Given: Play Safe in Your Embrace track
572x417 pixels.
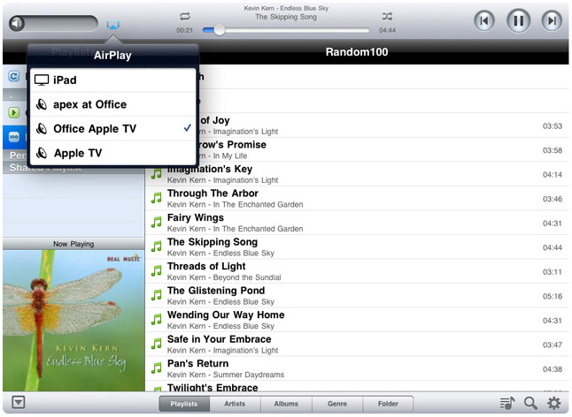Looking at the screenshot, I should pos(357,345).
